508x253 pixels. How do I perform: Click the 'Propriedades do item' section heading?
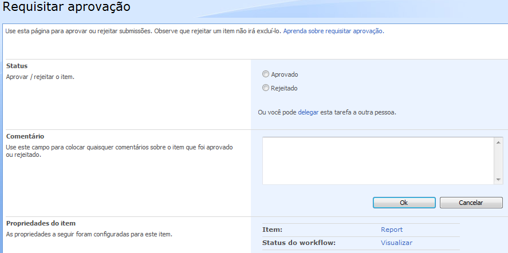[x=41, y=223]
